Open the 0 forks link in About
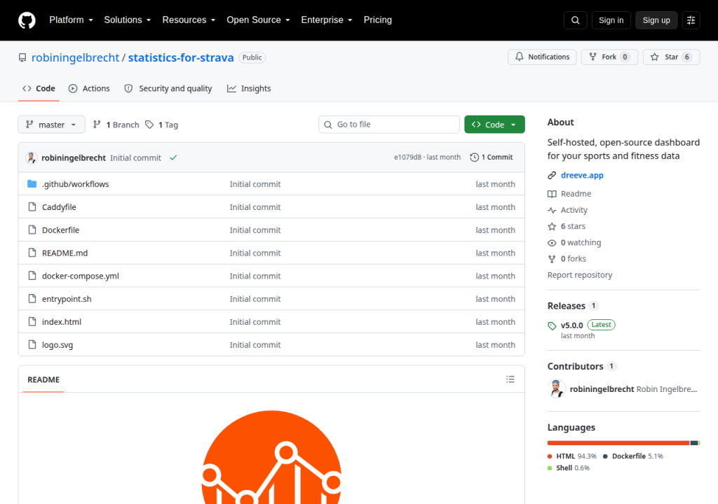This screenshot has width=718, height=504. point(574,259)
